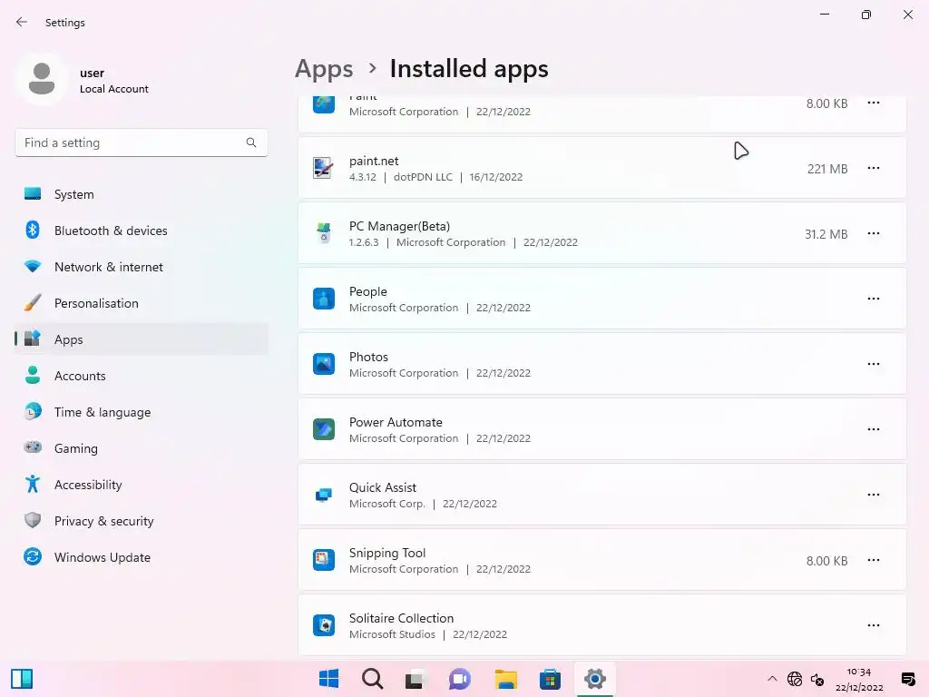Screen dimensions: 929x697
Task: Open Accessibility settings
Action: coord(141,485)
